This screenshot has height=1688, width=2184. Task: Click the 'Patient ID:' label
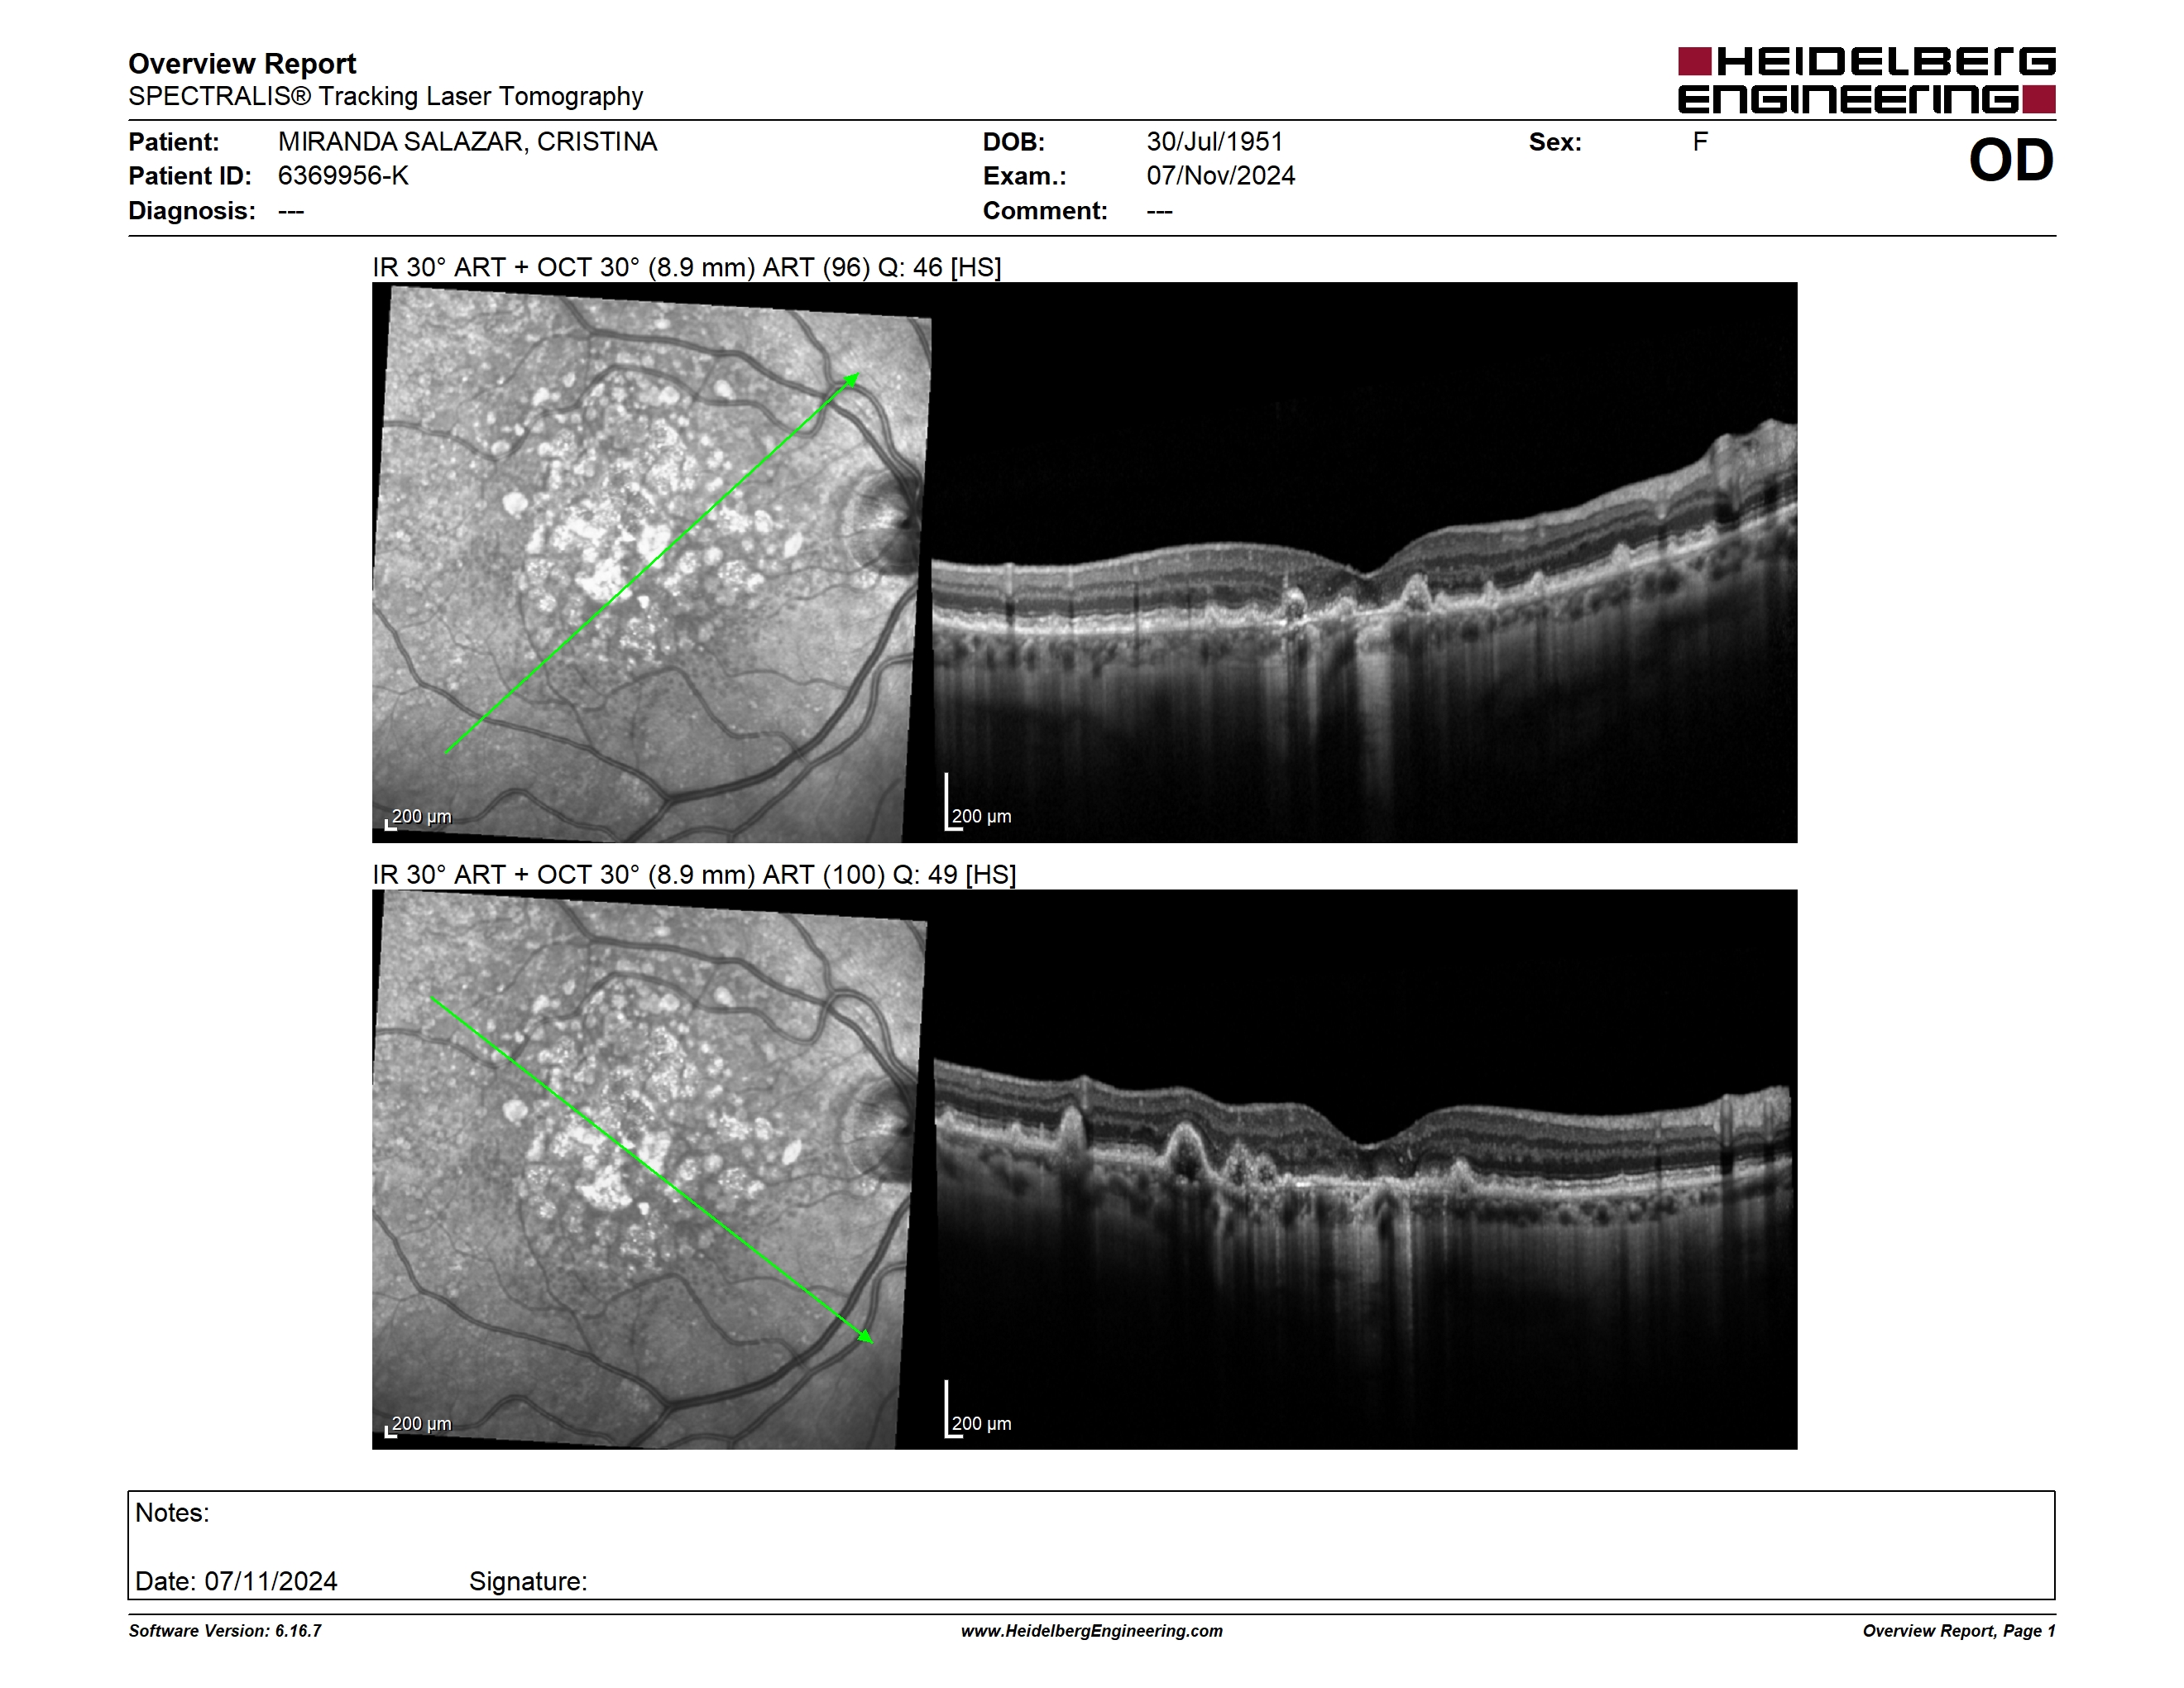(x=190, y=176)
